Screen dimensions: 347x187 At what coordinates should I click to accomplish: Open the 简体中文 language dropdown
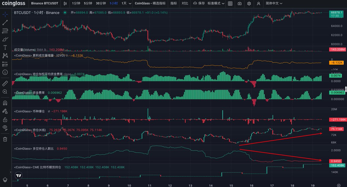click(274, 3)
